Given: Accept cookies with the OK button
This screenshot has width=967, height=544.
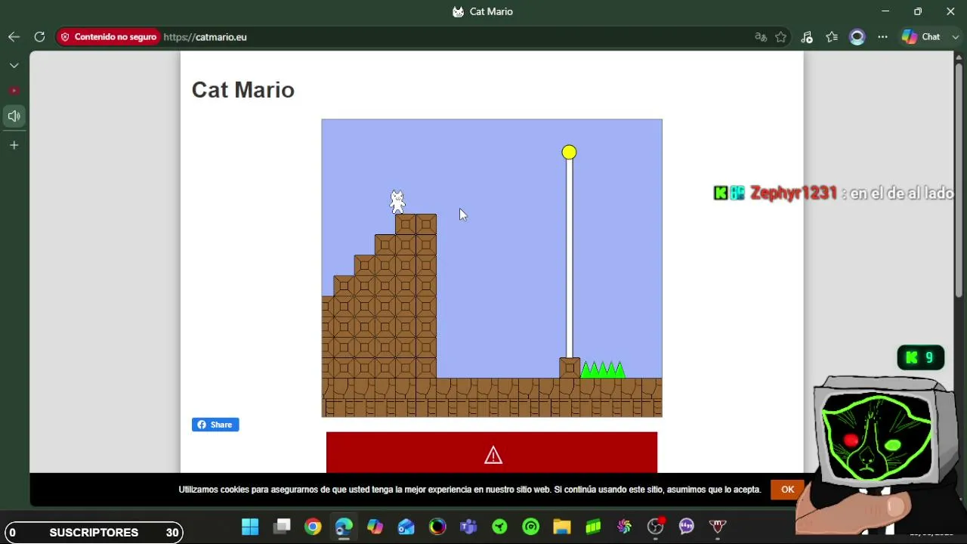Looking at the screenshot, I should [787, 490].
